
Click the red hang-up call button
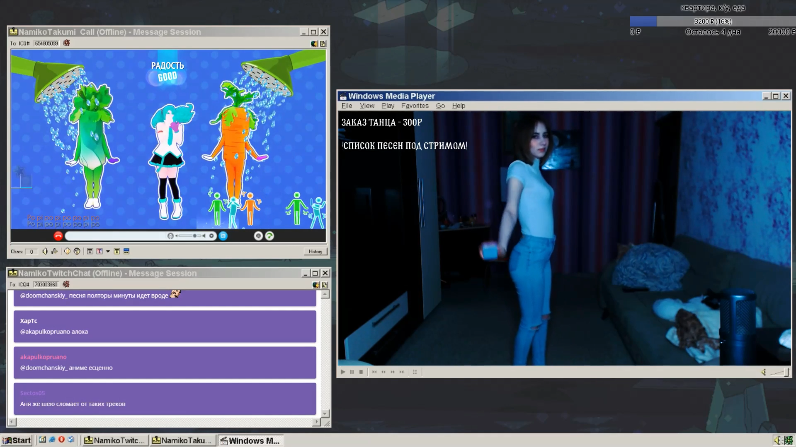[x=58, y=236]
